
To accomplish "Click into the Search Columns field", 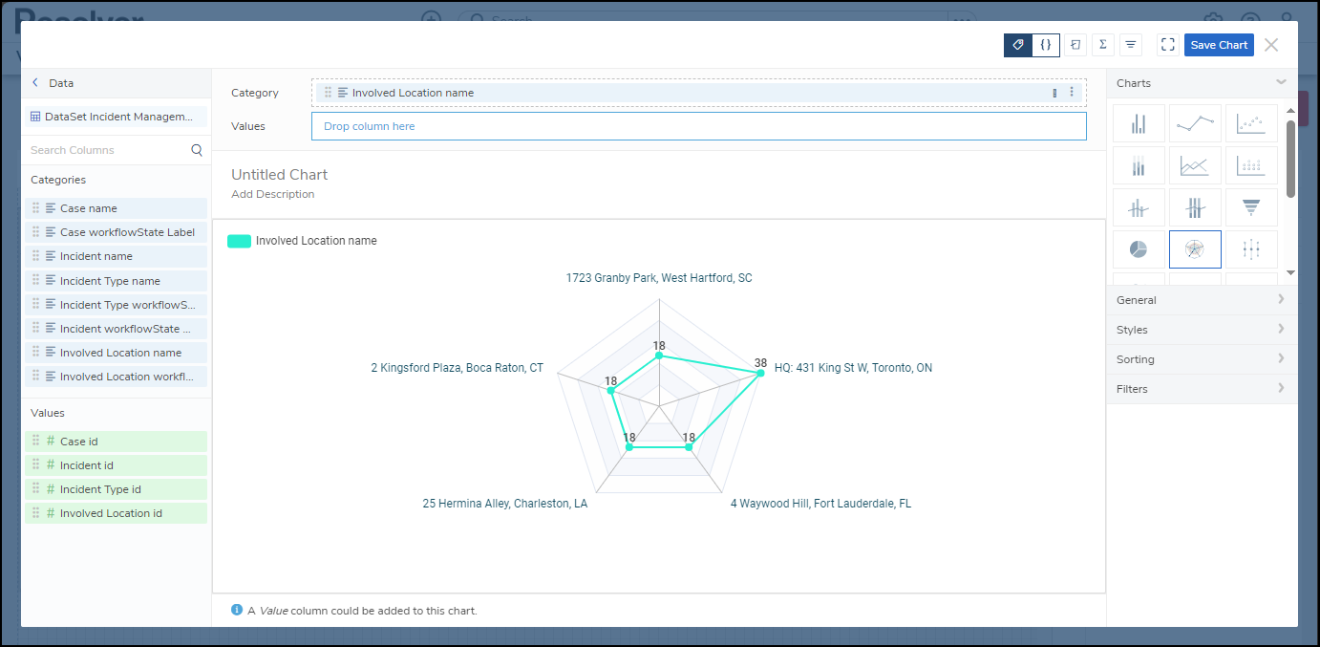I will 107,150.
